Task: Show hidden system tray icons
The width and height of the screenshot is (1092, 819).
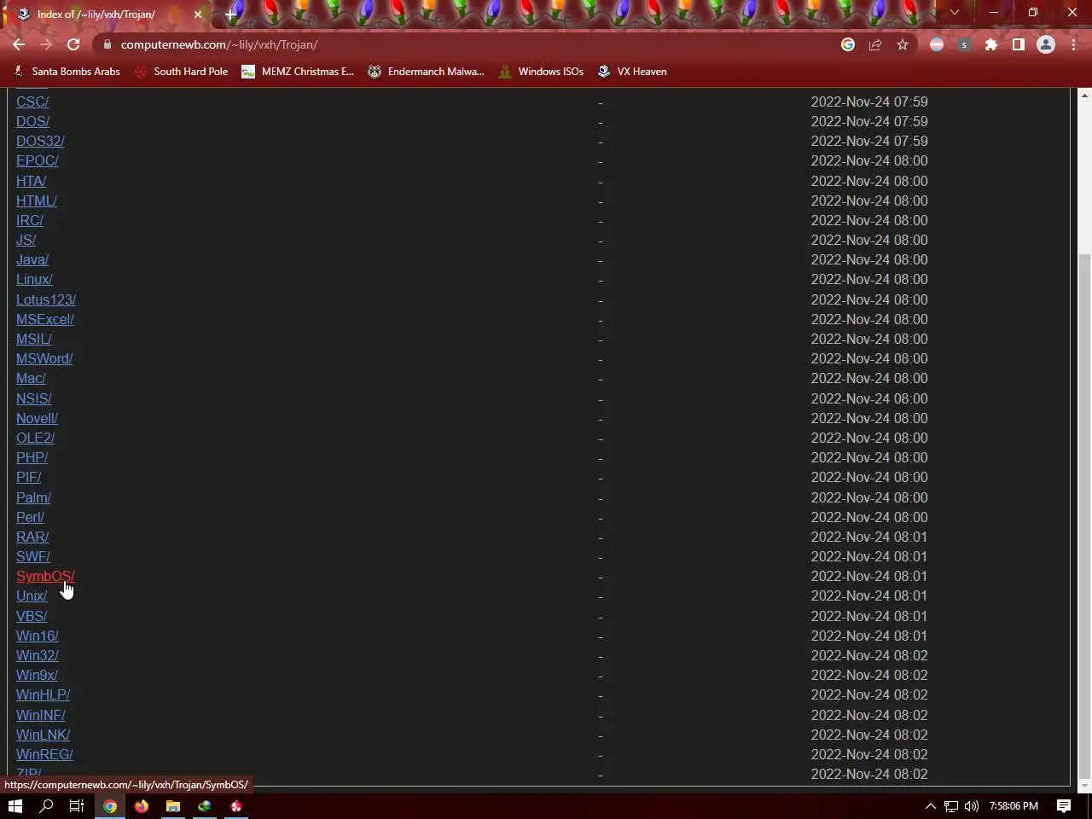Action: 931,805
